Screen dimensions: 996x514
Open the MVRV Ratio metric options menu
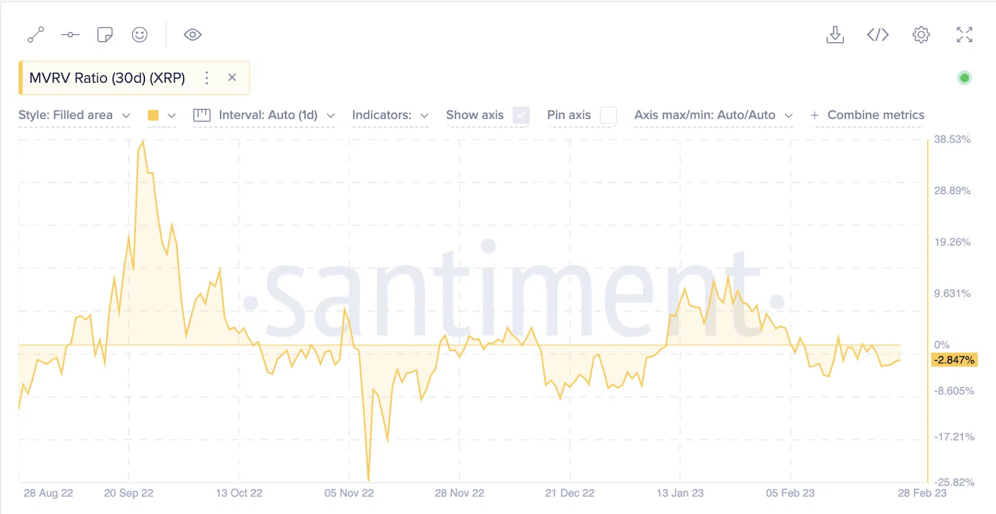point(207,78)
